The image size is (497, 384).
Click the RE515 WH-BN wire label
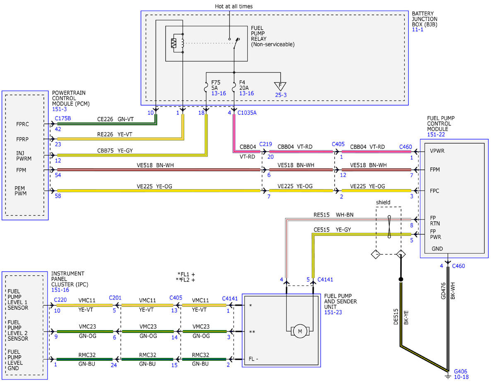(333, 215)
